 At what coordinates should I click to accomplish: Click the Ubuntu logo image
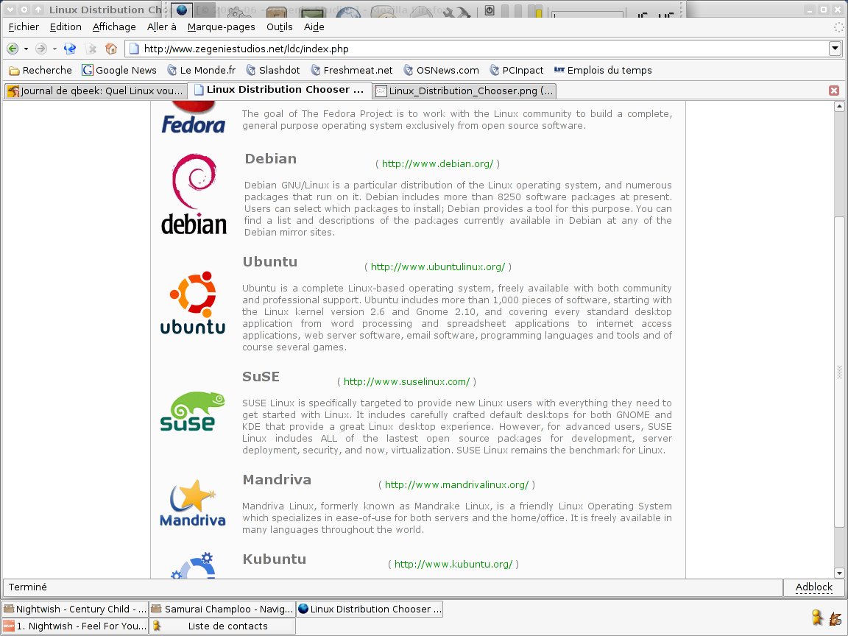point(193,303)
